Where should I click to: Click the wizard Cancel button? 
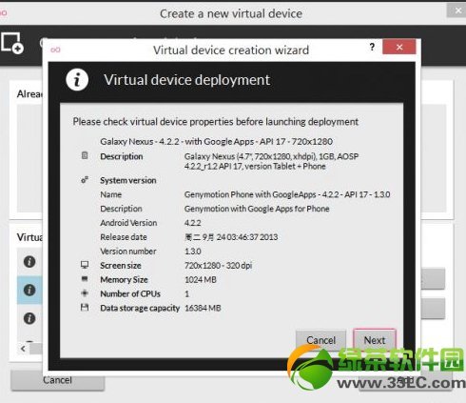pyautogui.click(x=320, y=340)
